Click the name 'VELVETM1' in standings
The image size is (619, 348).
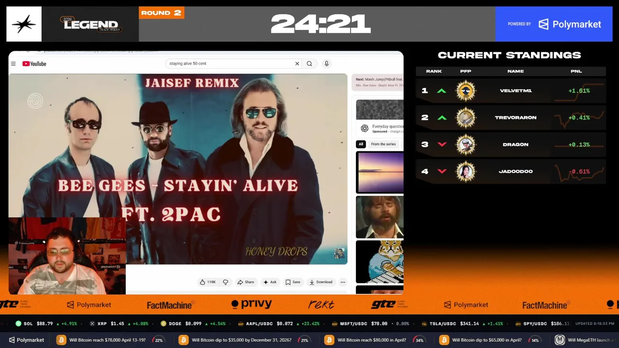tap(516, 91)
